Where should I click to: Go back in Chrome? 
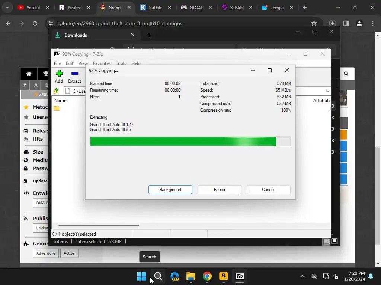(x=8, y=23)
